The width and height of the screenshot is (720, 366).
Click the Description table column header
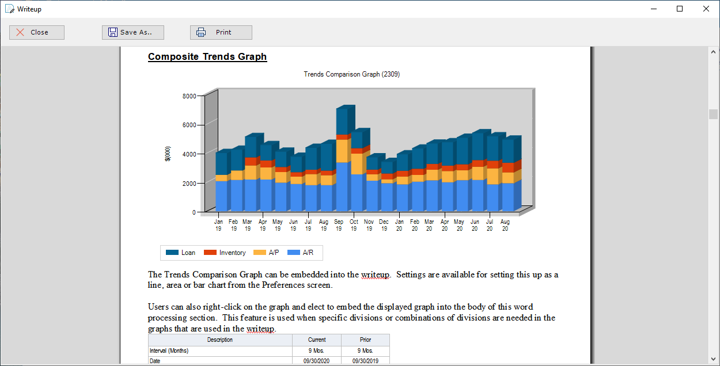(220, 340)
